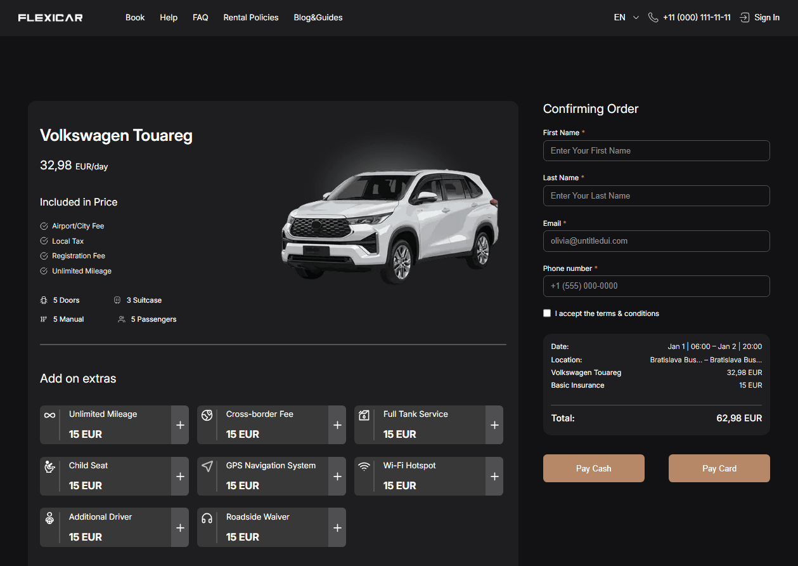Add Child Seat extra with plus
Image resolution: width=798 pixels, height=566 pixels.
tap(180, 477)
